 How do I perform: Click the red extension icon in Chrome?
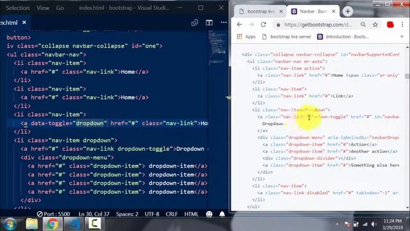[x=390, y=24]
